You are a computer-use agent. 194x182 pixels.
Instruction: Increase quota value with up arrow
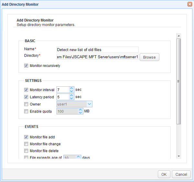tap(81, 110)
